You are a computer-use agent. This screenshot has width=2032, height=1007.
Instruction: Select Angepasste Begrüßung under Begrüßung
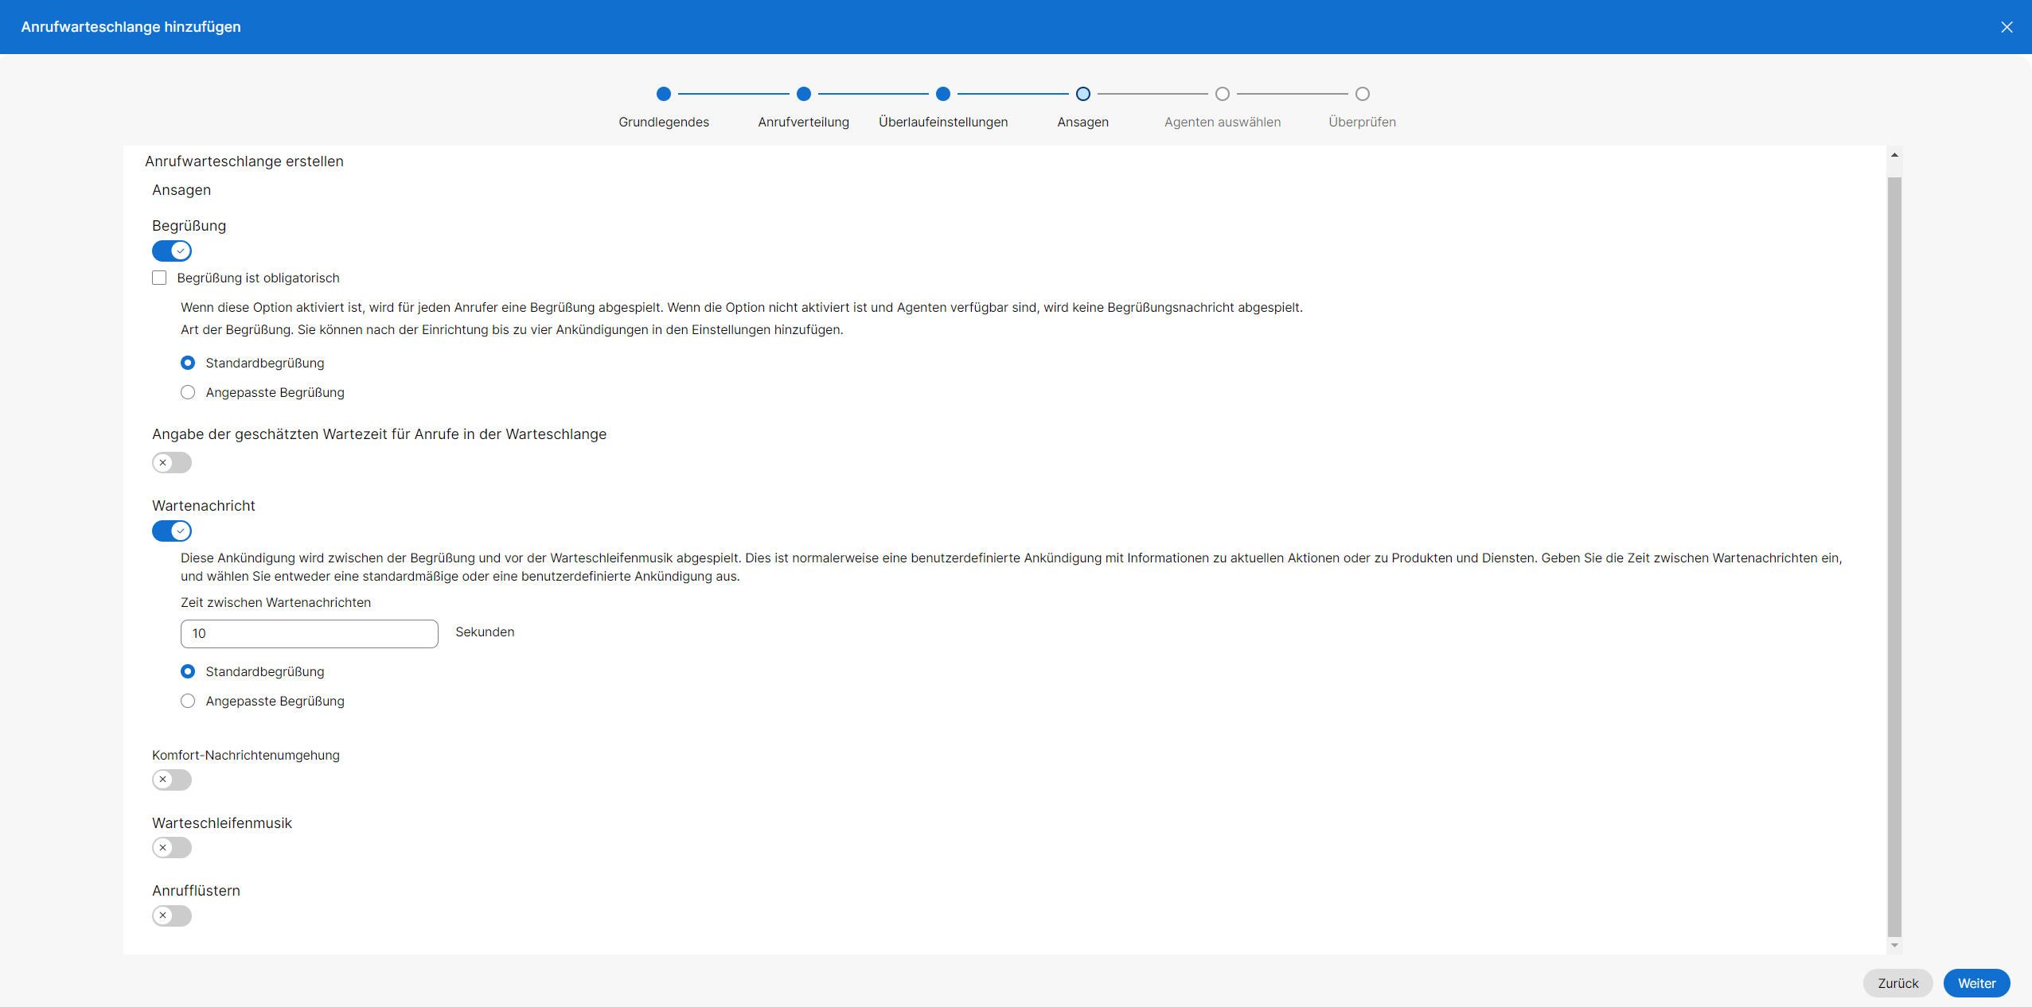pyautogui.click(x=188, y=392)
